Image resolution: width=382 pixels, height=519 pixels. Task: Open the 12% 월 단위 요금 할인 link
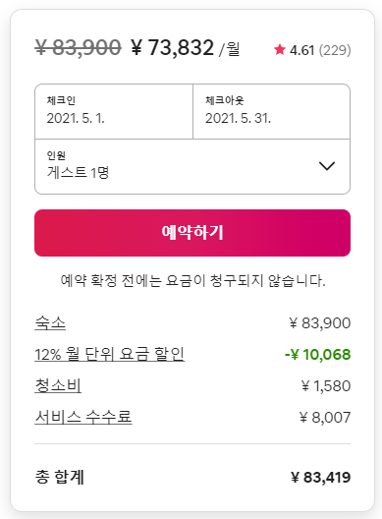109,354
